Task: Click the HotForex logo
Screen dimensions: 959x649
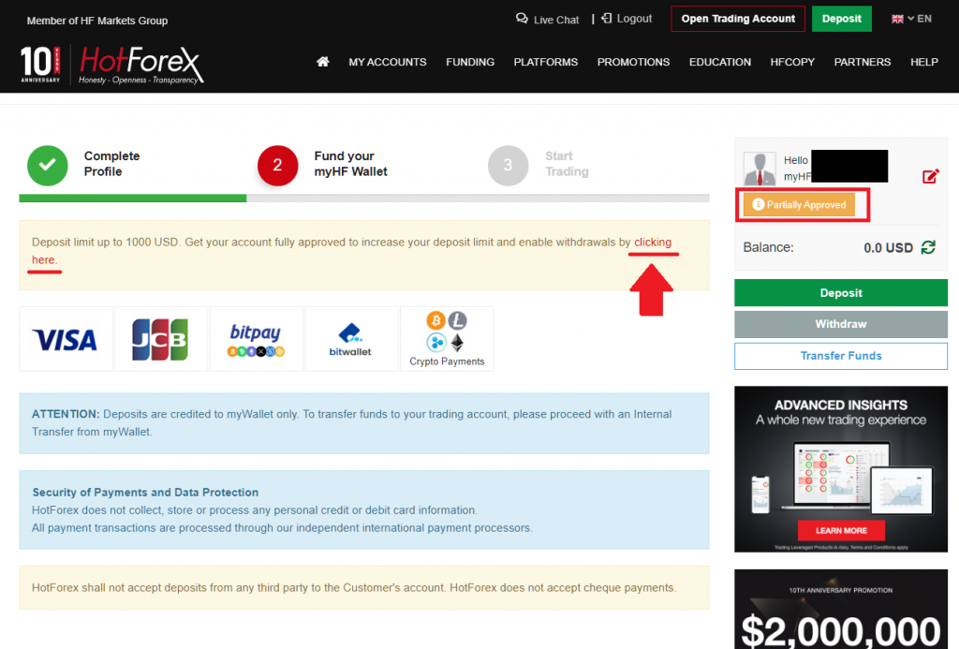Action: (140, 65)
